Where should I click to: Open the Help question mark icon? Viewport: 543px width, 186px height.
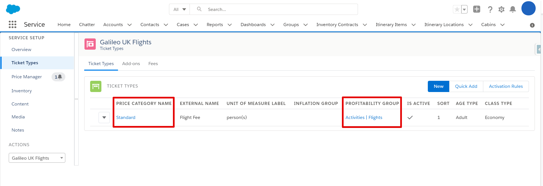pos(490,9)
